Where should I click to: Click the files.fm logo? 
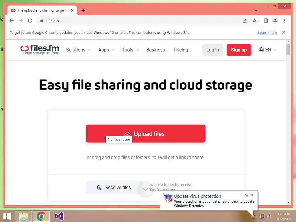[x=40, y=50]
